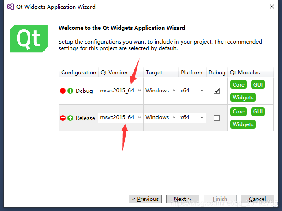
Task: Click the Configuration column header
Action: coord(78,72)
